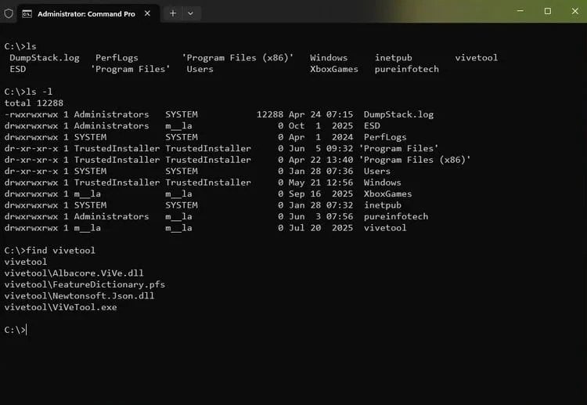The image size is (587, 405).
Task: Click the 'vivetool' line below the find command
Action: click(26, 262)
